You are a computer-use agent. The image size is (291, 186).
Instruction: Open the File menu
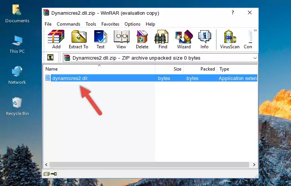(x=48, y=24)
